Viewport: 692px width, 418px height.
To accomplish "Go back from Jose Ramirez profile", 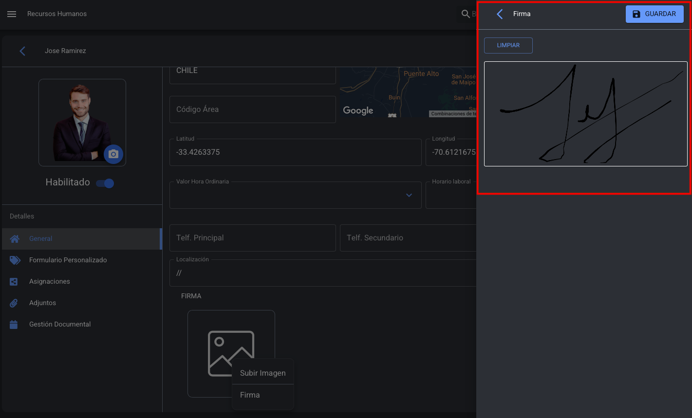I will [22, 51].
